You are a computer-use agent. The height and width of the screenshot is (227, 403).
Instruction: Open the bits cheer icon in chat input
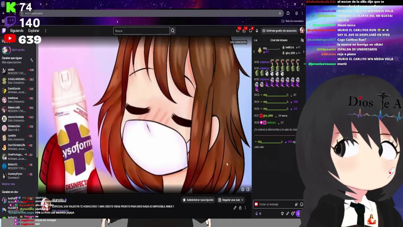point(296,204)
